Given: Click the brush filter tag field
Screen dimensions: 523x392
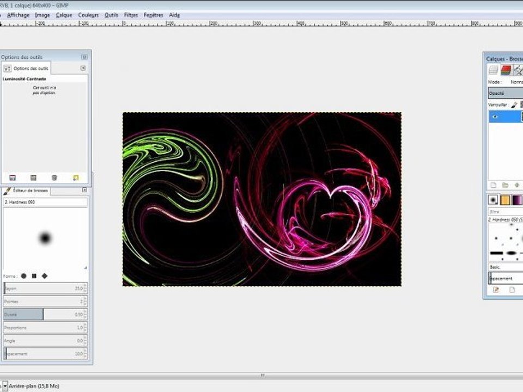Looking at the screenshot, I should tap(506, 212).
